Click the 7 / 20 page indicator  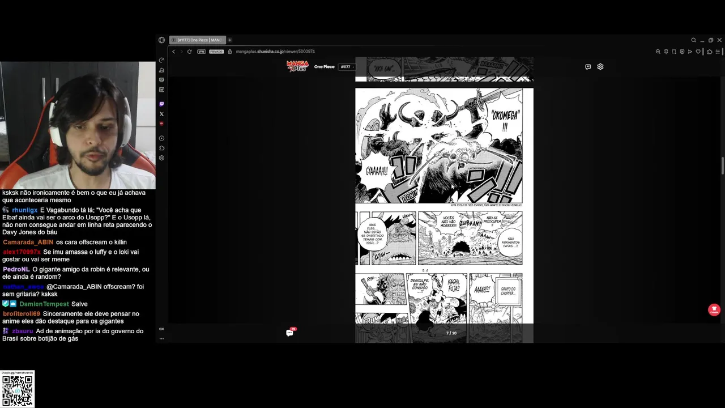click(451, 333)
